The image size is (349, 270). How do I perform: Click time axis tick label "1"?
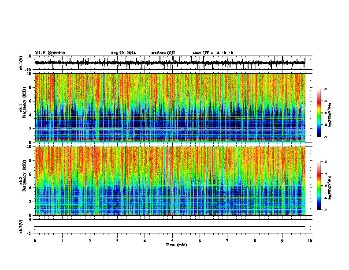pyautogui.click(x=62, y=241)
